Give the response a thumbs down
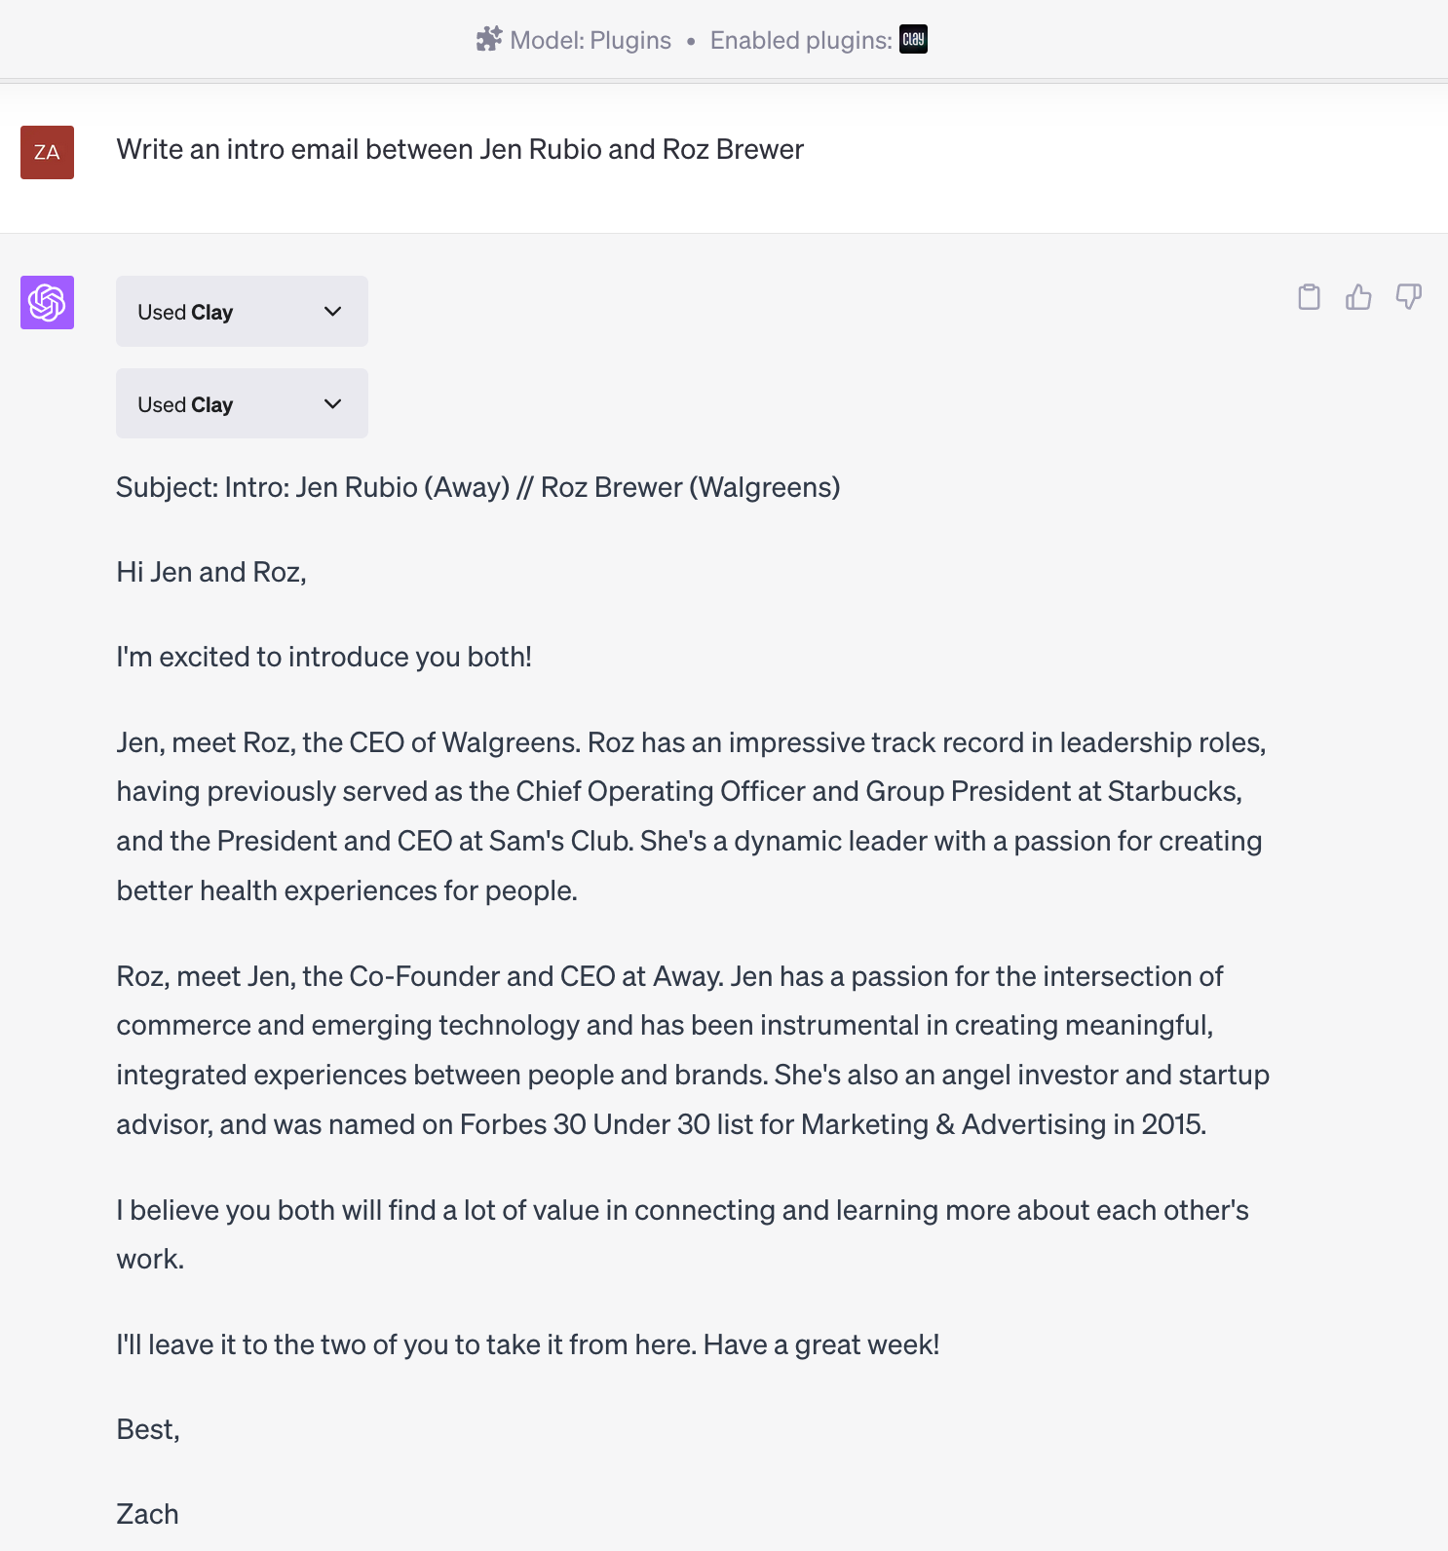 (x=1408, y=297)
